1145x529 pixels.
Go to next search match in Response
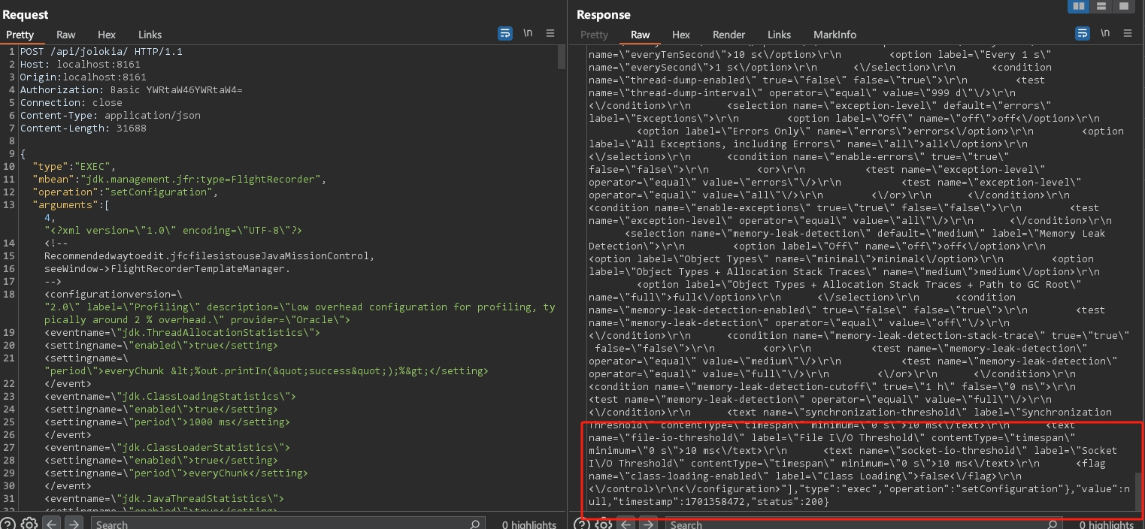pos(647,524)
